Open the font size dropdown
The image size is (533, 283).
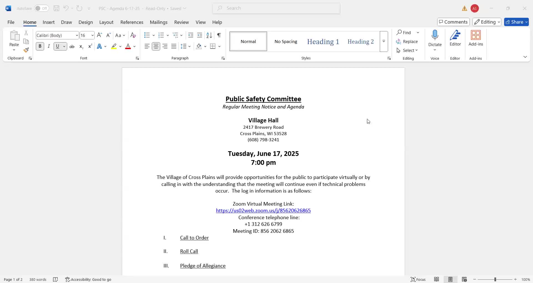coord(92,35)
